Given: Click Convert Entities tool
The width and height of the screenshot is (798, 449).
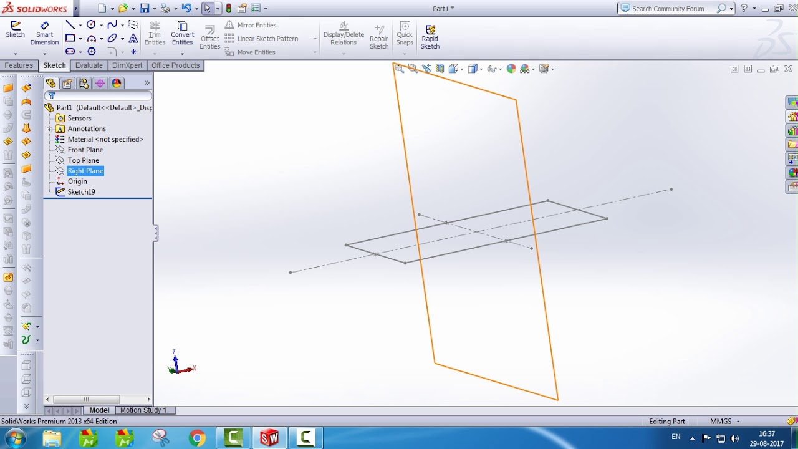Looking at the screenshot, I should pos(182,33).
